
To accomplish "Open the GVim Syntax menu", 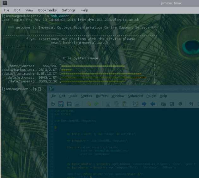I will 87,96.
